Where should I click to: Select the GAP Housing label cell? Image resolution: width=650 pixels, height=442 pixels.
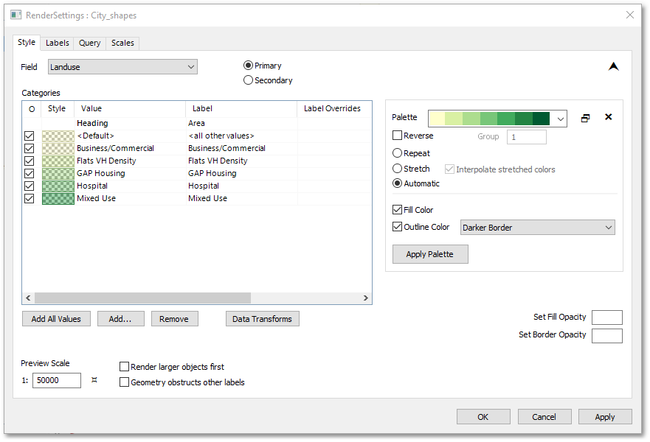[x=241, y=173]
